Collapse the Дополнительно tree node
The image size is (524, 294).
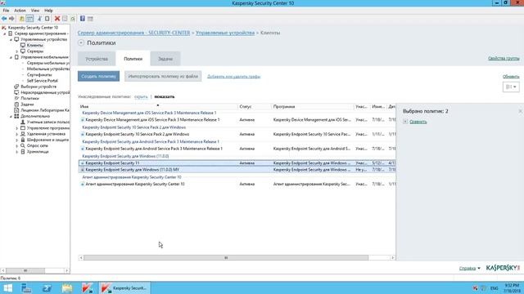11,116
